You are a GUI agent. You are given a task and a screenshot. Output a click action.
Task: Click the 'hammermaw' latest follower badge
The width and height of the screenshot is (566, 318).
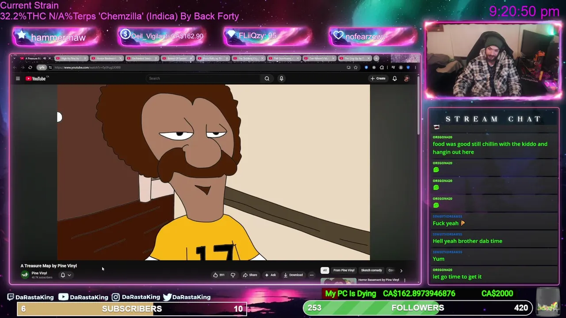pyautogui.click(x=55, y=37)
